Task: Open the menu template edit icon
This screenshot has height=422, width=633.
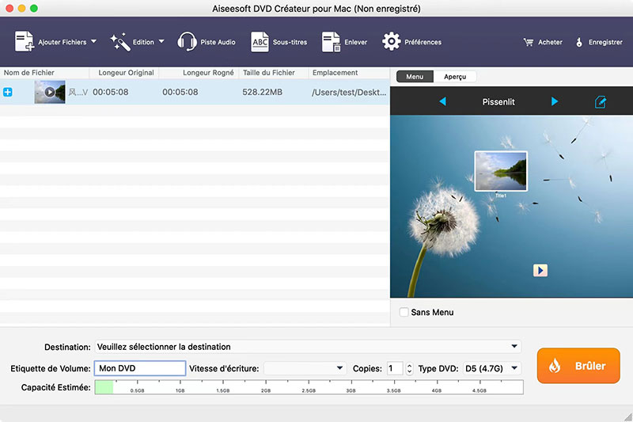Action: [601, 102]
